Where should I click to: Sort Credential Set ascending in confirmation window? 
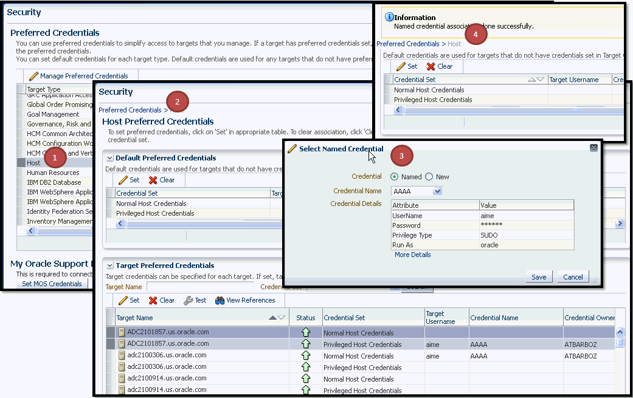pyautogui.click(x=531, y=80)
